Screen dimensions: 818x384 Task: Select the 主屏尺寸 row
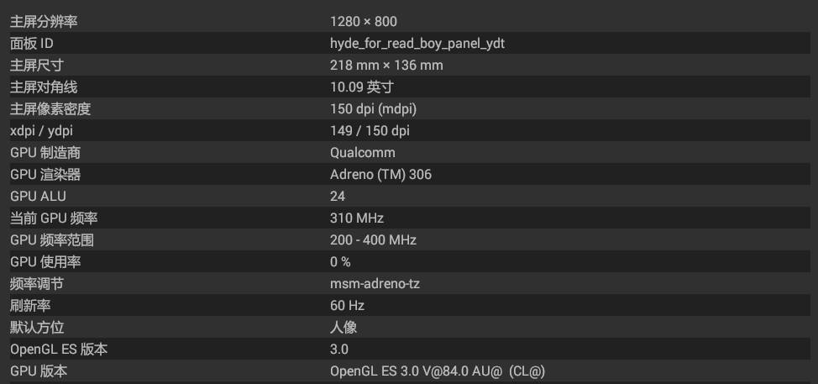[409, 65]
